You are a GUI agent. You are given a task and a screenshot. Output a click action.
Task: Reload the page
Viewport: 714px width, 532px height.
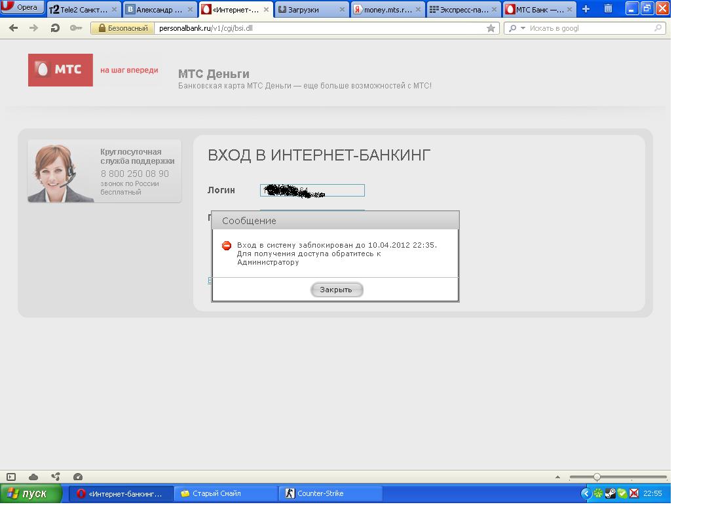click(55, 28)
